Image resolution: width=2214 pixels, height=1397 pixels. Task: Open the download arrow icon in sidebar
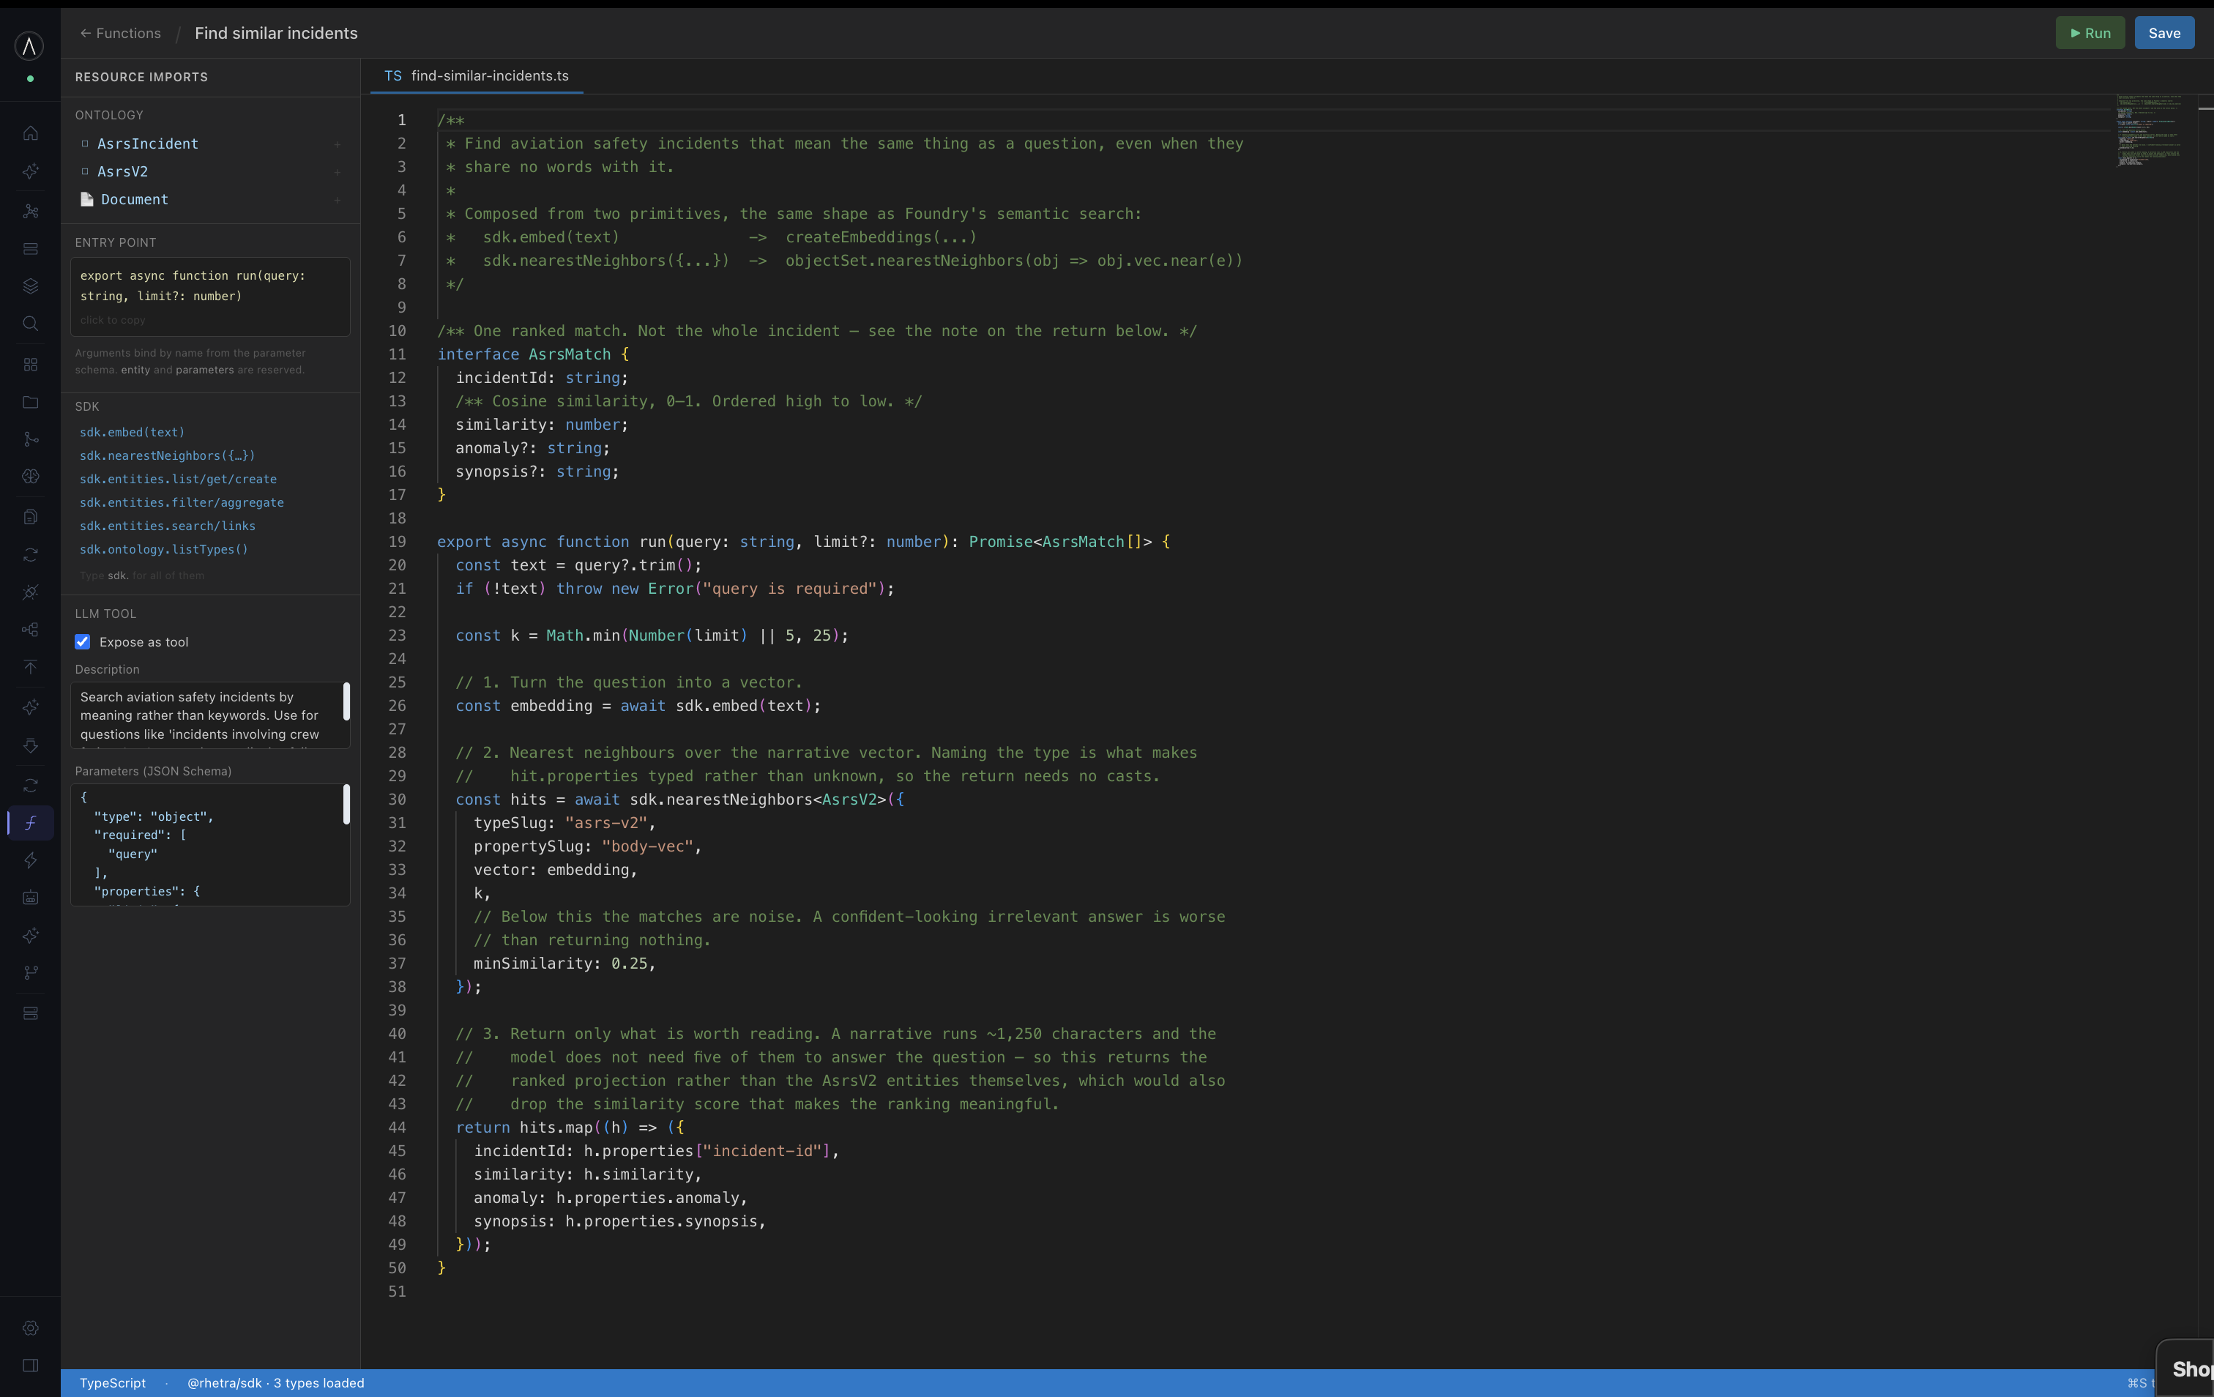(x=30, y=746)
